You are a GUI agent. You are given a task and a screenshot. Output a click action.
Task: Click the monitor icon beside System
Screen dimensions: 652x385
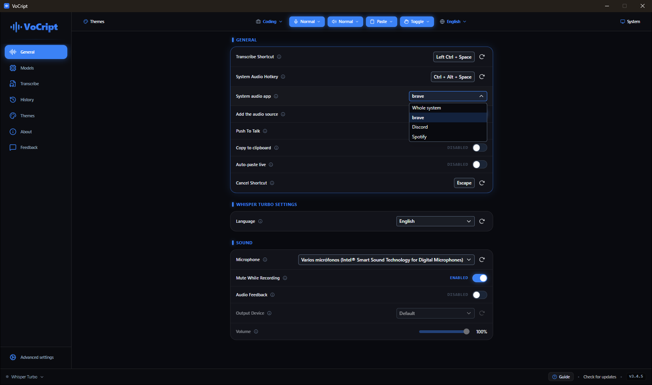pyautogui.click(x=623, y=21)
